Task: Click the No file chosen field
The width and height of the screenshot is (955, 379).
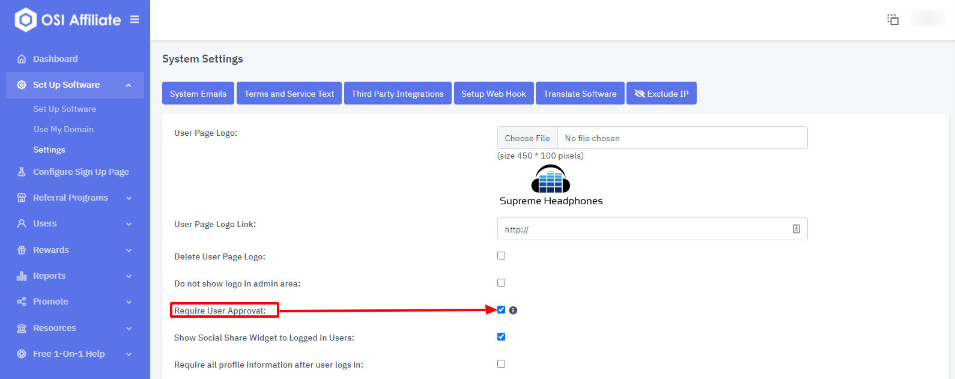Action: click(682, 138)
